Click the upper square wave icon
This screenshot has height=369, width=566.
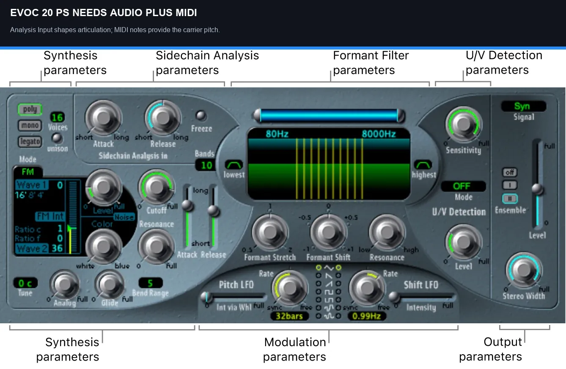point(329,292)
